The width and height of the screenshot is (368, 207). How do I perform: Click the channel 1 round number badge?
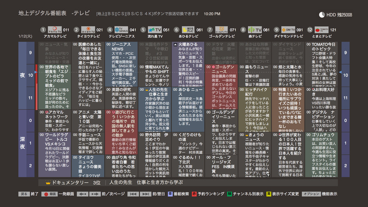tap(43, 30)
